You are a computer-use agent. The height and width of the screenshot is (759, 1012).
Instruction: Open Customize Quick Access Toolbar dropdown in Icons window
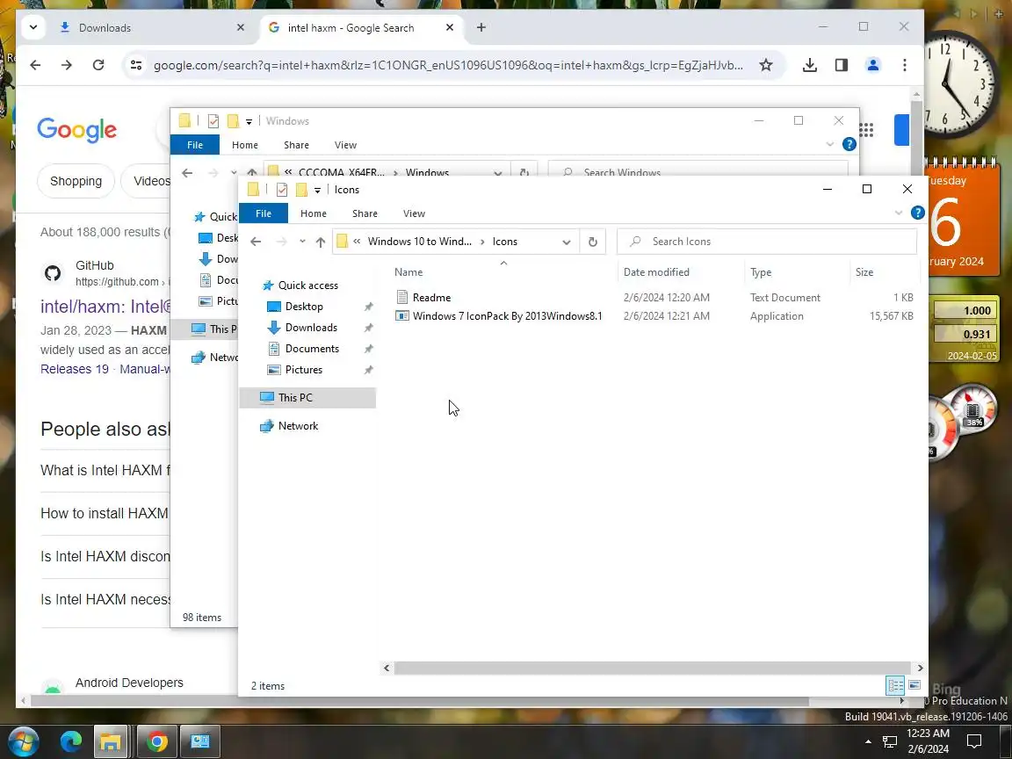point(317,191)
